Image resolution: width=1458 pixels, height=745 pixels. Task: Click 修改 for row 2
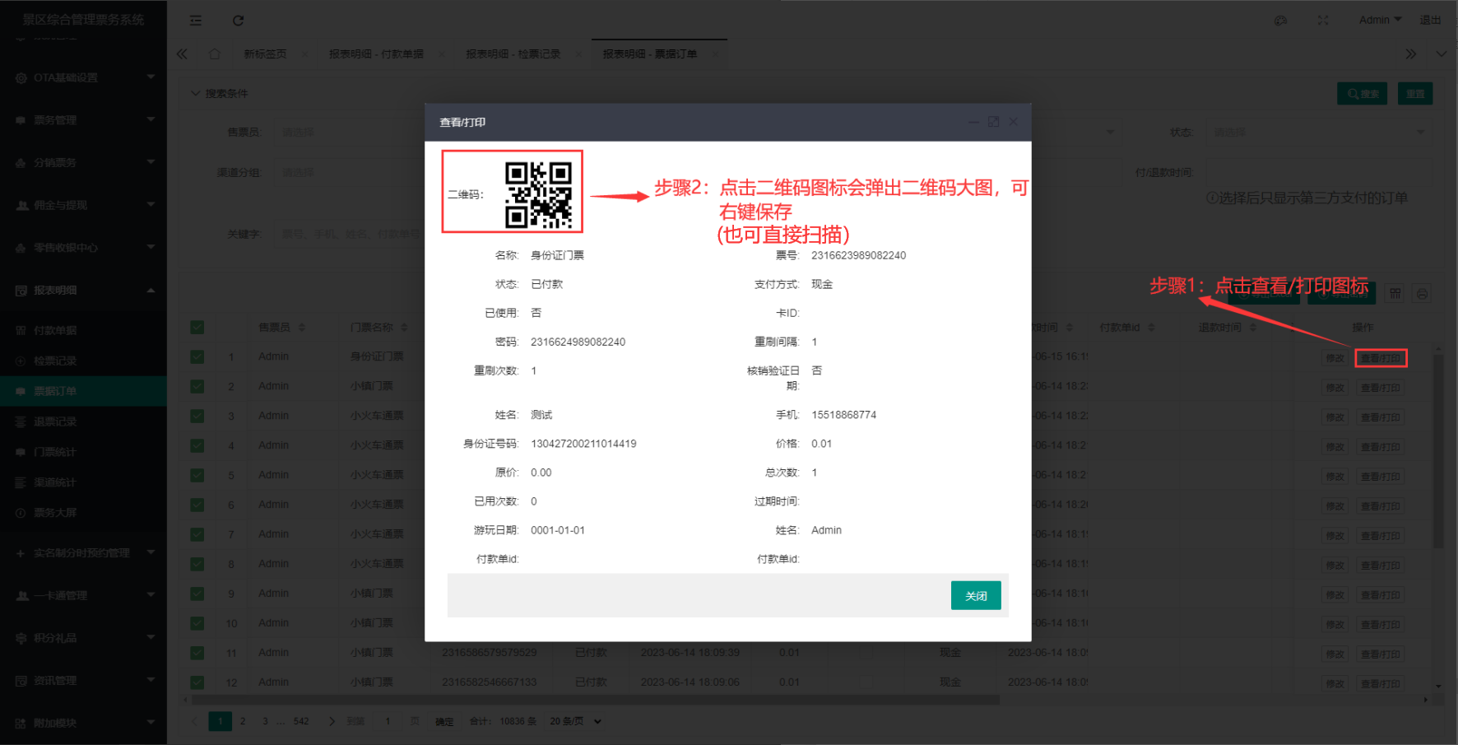point(1335,388)
